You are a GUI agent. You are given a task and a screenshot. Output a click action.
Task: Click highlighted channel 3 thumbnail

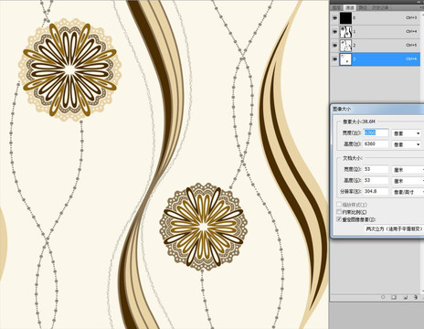pos(345,59)
